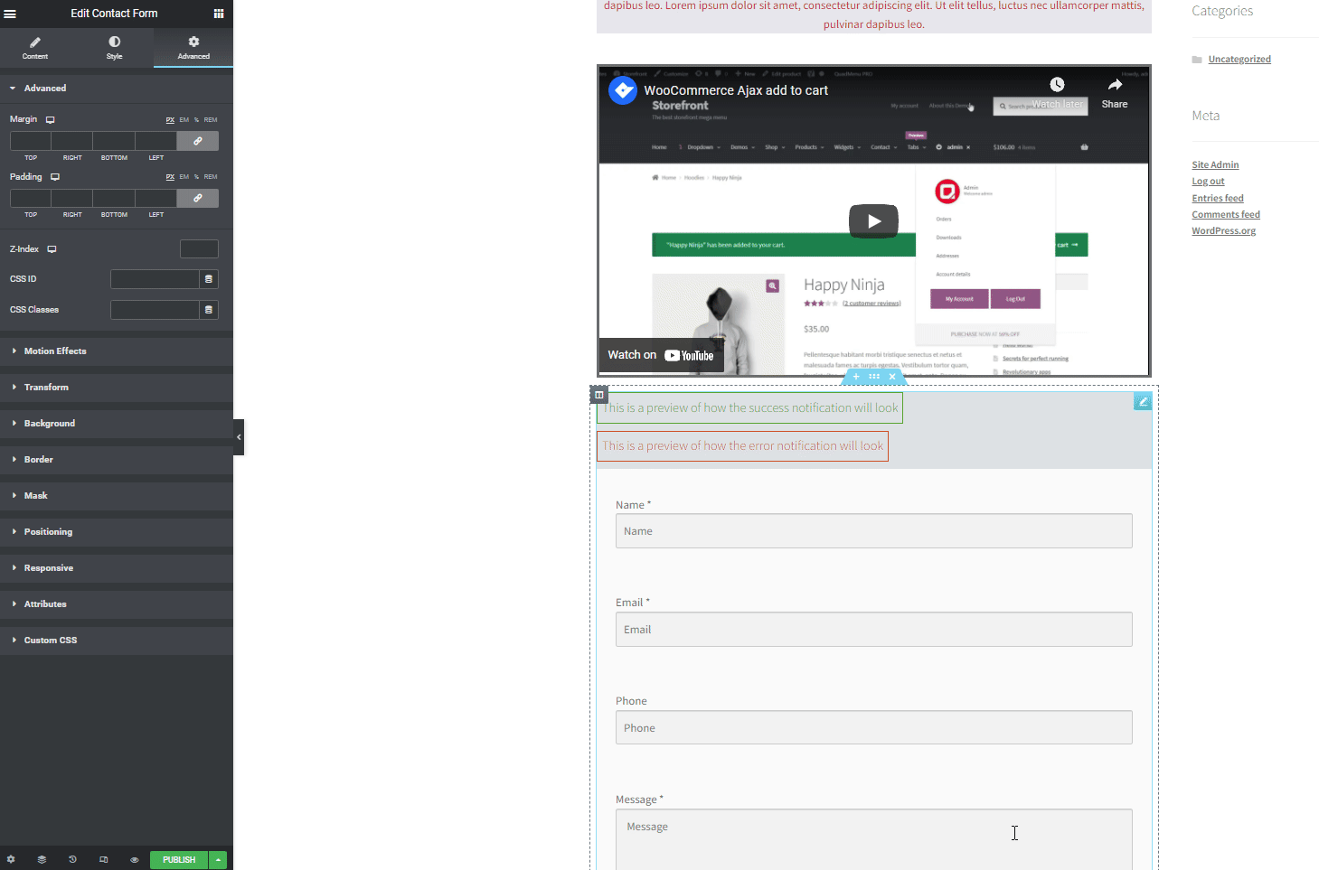
Task: Expand the Transform section
Action: point(117,388)
